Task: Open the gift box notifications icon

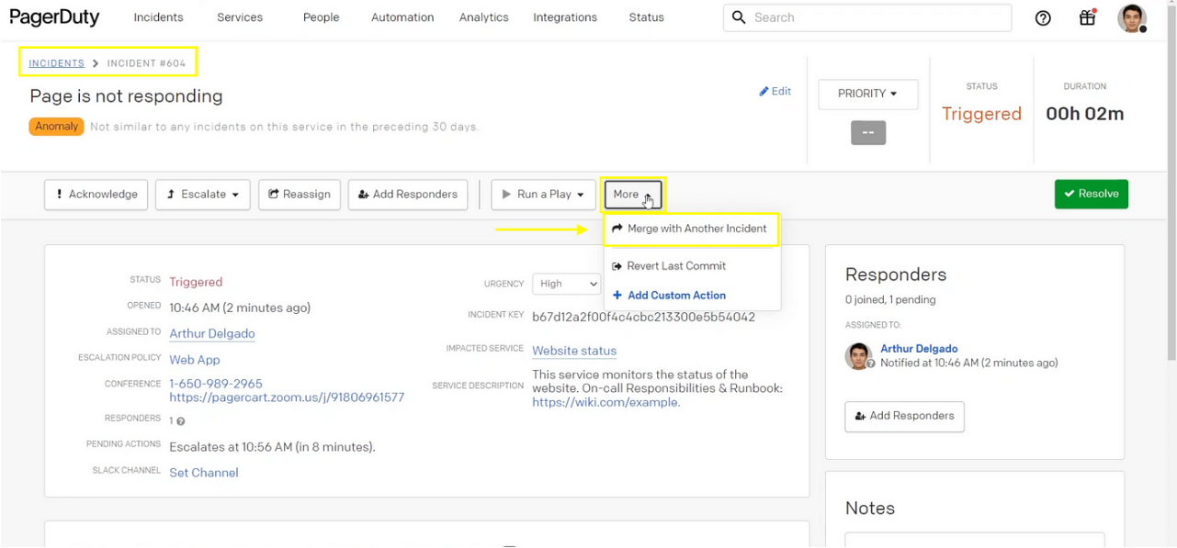Action: [x=1087, y=17]
